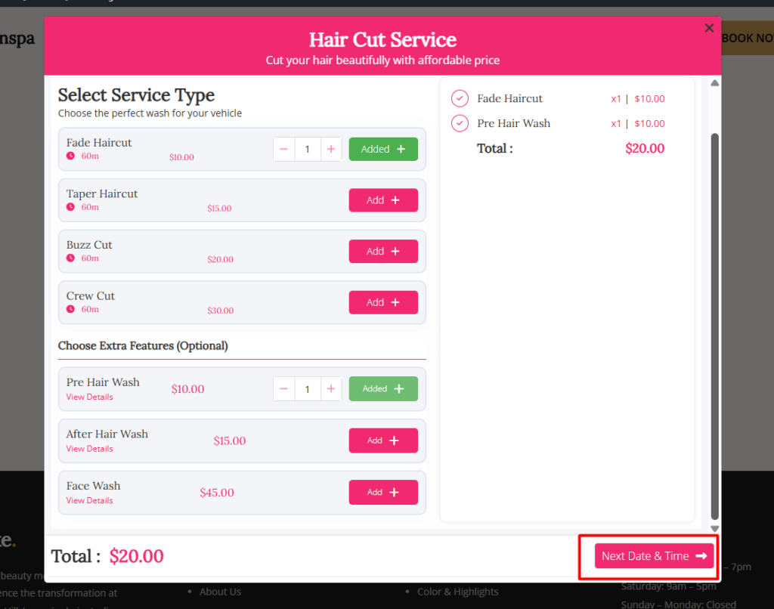Viewport: 774px width, 609px height.
Task: Click the clock icon under Crew Cut
Action: pyautogui.click(x=70, y=309)
